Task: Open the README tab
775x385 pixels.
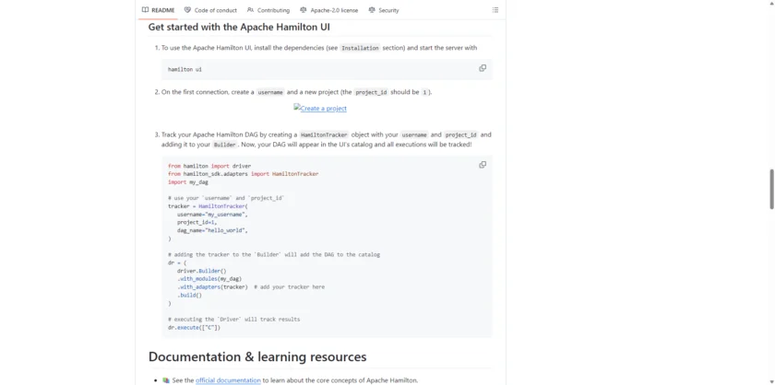Action: click(x=158, y=10)
